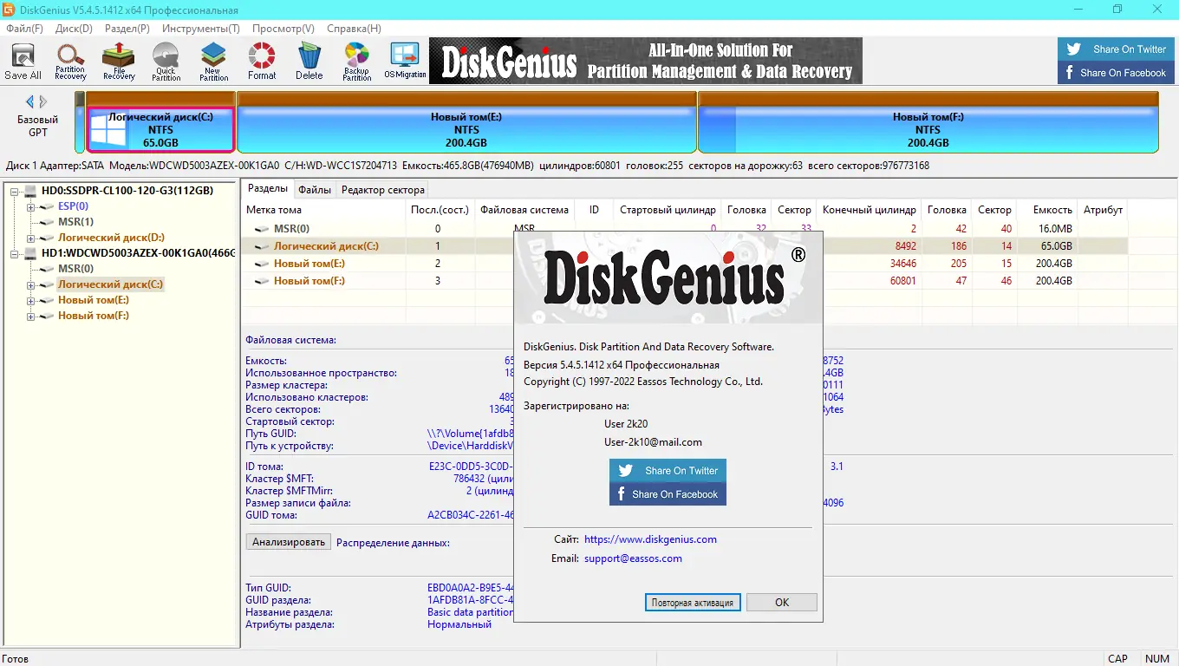This screenshot has height=666, width=1179.
Task: Select Логический диск(D:) in the tree
Action: 111,238
